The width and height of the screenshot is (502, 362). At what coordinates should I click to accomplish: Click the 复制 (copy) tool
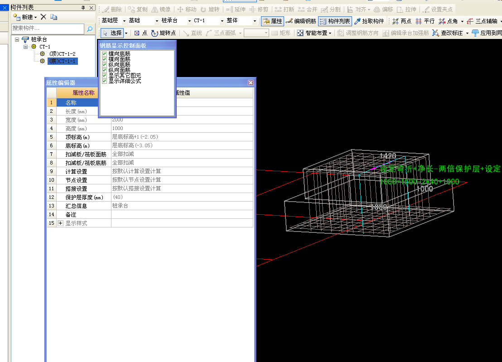[138, 10]
